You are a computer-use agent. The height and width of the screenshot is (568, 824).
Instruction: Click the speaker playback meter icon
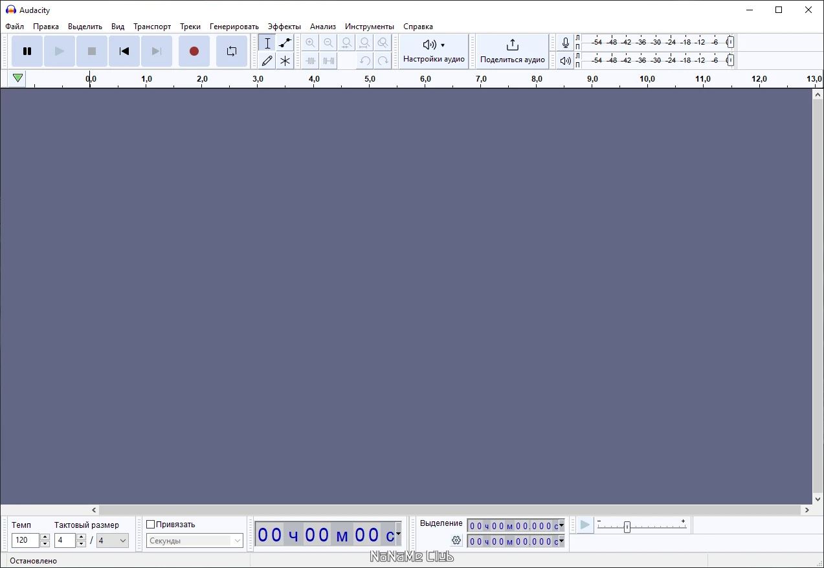[565, 61]
